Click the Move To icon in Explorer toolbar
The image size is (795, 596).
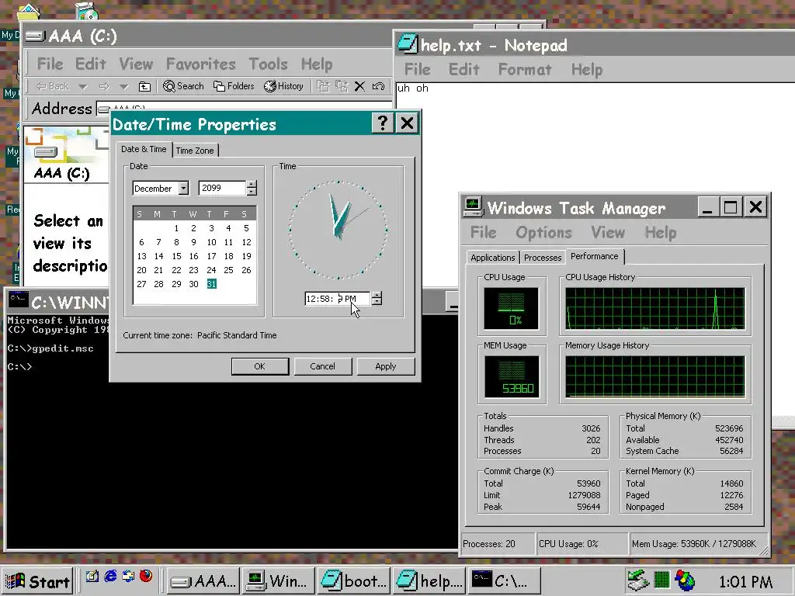[x=322, y=86]
